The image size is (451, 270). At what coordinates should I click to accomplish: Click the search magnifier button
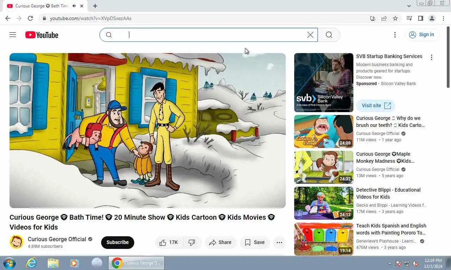(329, 35)
